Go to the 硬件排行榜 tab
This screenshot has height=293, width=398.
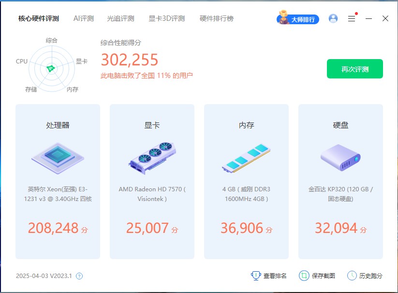(217, 18)
